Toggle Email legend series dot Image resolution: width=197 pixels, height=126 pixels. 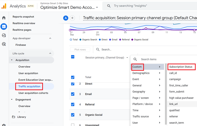point(110,40)
